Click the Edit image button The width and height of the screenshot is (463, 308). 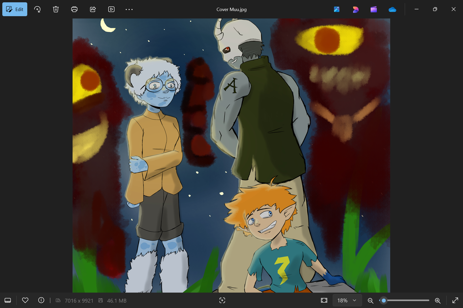point(15,9)
